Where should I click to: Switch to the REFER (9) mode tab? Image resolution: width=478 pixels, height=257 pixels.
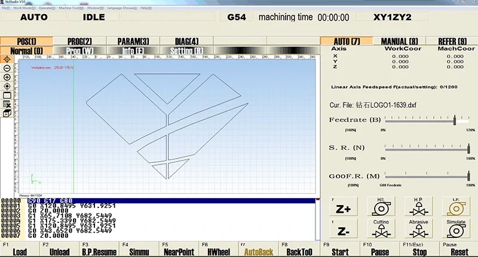452,41
